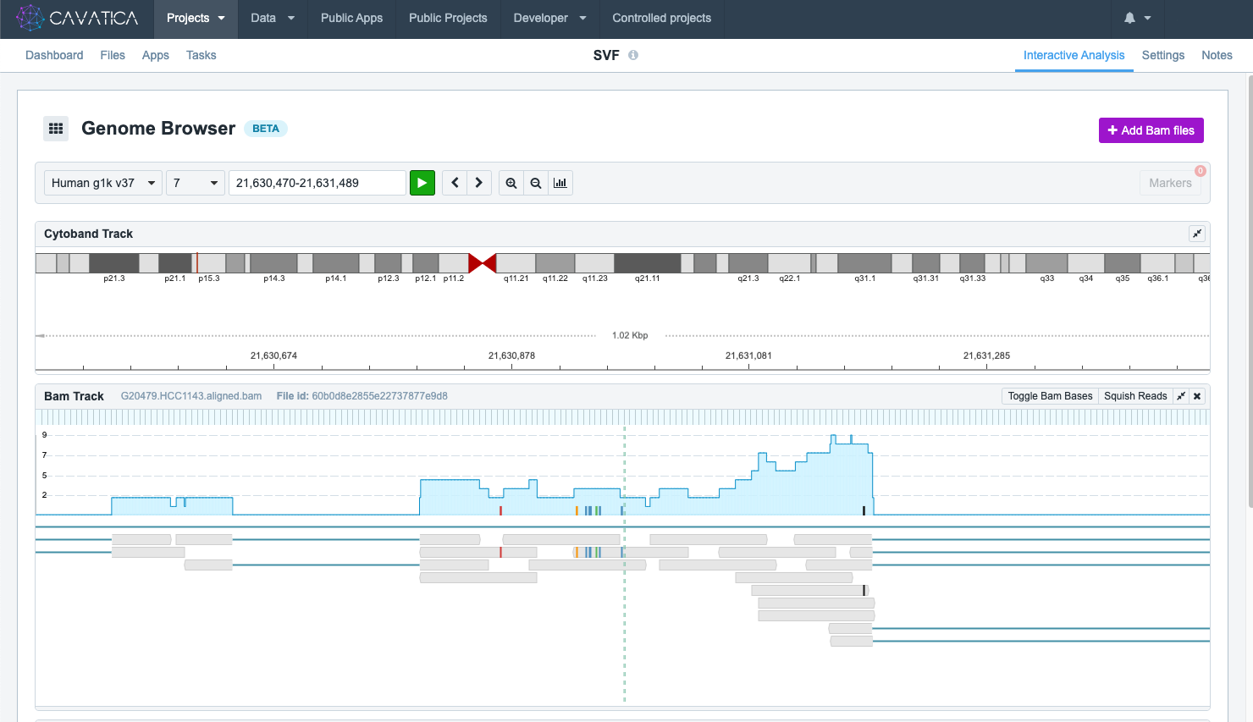Image resolution: width=1253 pixels, height=722 pixels.
Task: Open Public Apps in the top navigation
Action: coord(351,19)
